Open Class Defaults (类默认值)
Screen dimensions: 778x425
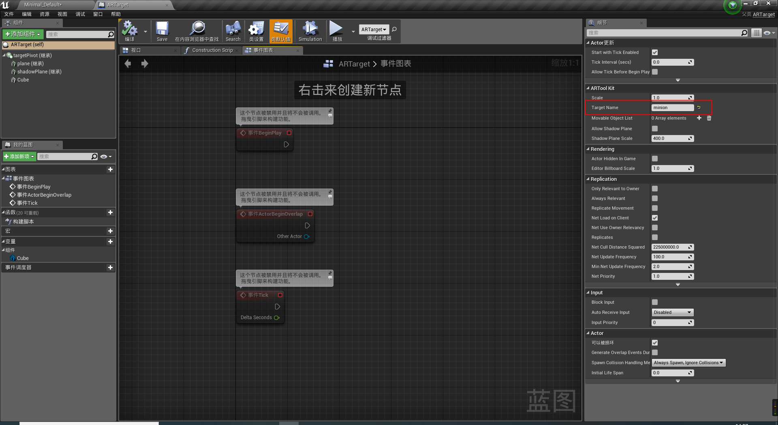tap(281, 31)
